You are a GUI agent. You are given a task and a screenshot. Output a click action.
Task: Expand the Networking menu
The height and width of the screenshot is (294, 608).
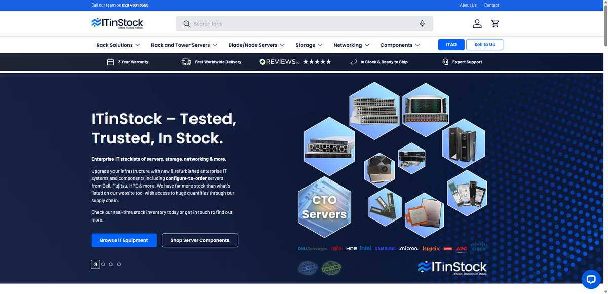click(x=352, y=45)
